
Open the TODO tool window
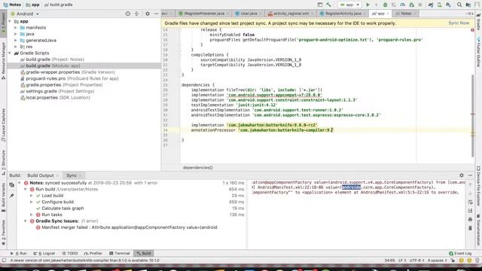(70, 253)
